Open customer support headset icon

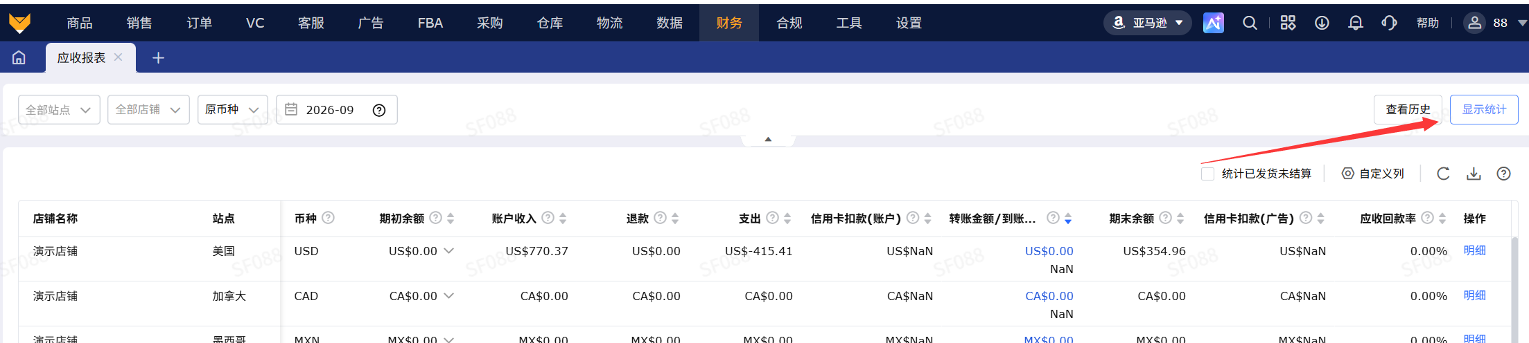pyautogui.click(x=1389, y=23)
